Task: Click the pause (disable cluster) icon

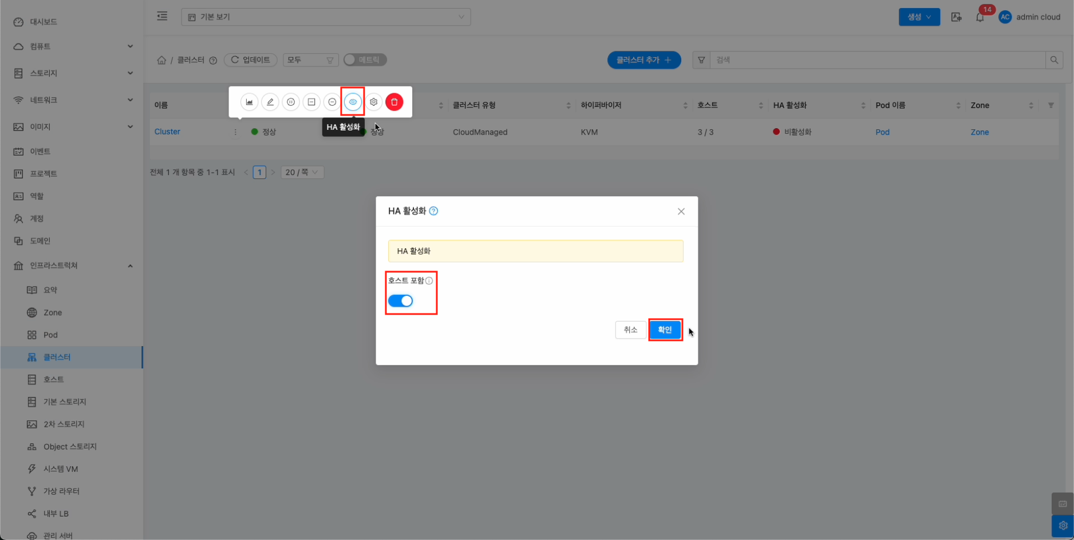Action: (x=291, y=102)
